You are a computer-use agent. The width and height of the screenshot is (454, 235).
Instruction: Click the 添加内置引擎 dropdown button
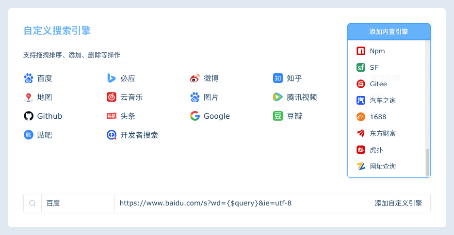coord(389,32)
